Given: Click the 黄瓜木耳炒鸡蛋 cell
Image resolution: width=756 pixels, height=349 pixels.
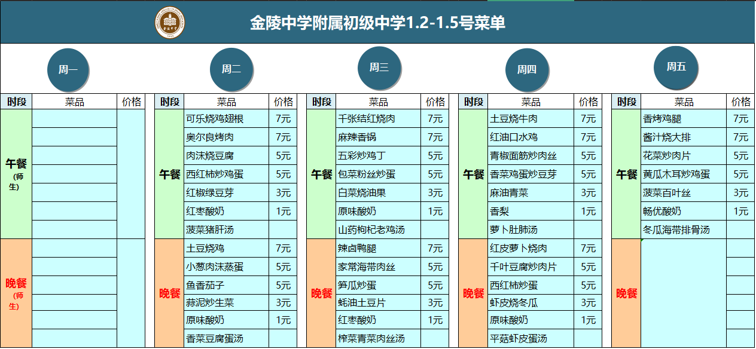Looking at the screenshot, I should point(684,174).
